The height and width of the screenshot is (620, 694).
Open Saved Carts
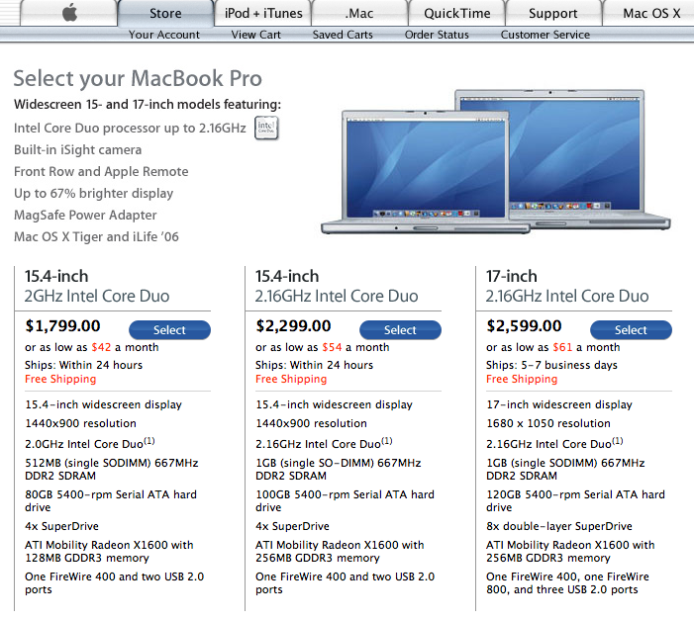pyautogui.click(x=343, y=35)
